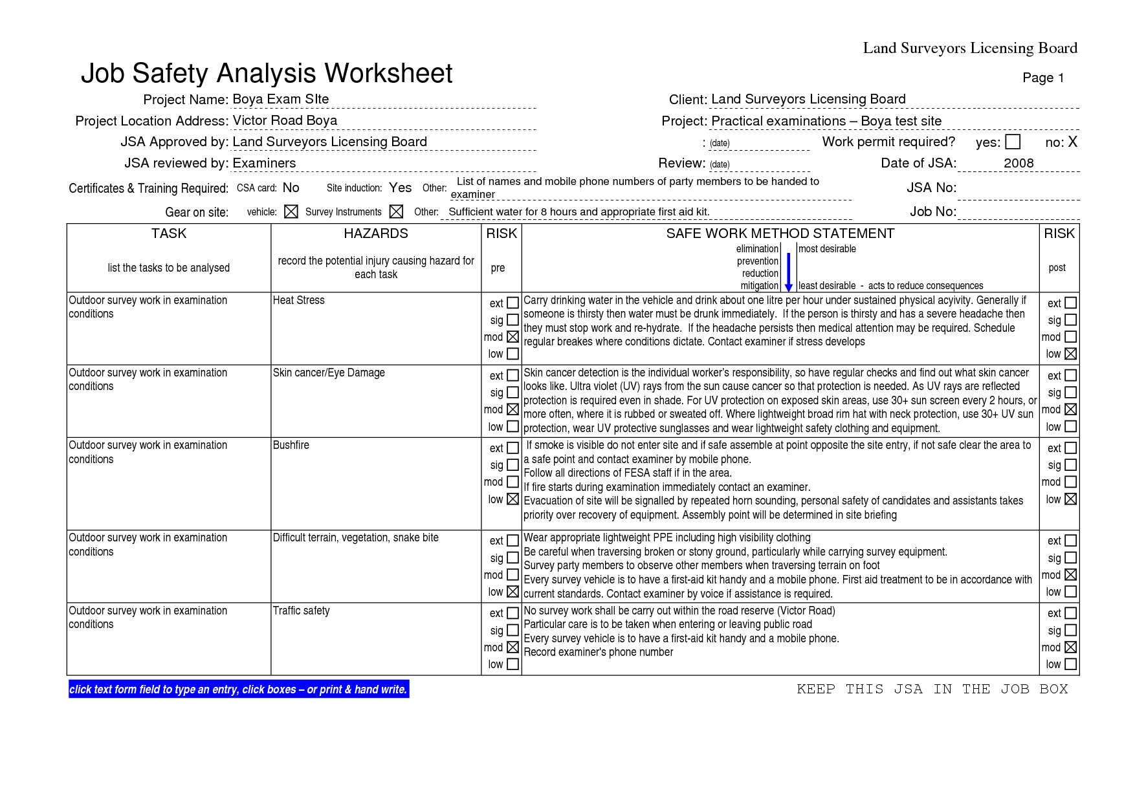
Task: Click the 'Page 1' label
Action: (x=1043, y=78)
